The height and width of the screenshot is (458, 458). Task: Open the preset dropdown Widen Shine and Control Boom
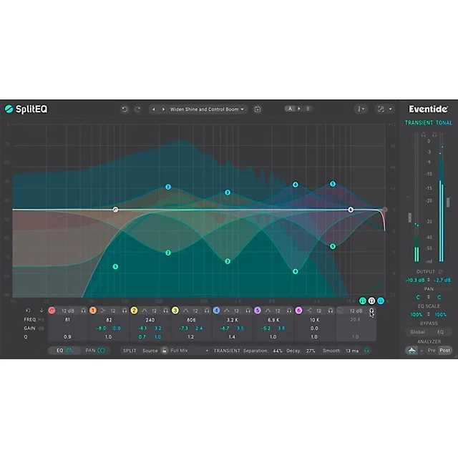206,109
